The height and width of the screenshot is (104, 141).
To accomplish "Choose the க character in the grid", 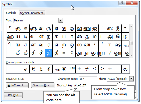I will pos(56,37).
